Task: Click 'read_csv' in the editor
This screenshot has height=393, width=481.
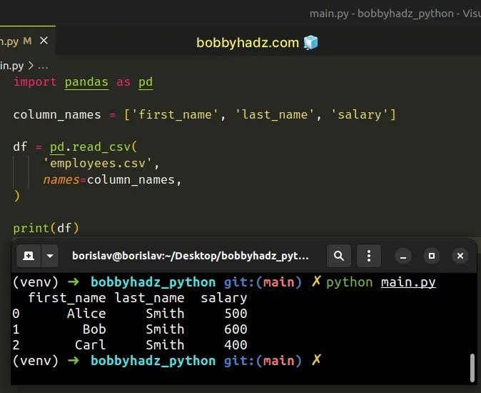Action: click(x=101, y=147)
